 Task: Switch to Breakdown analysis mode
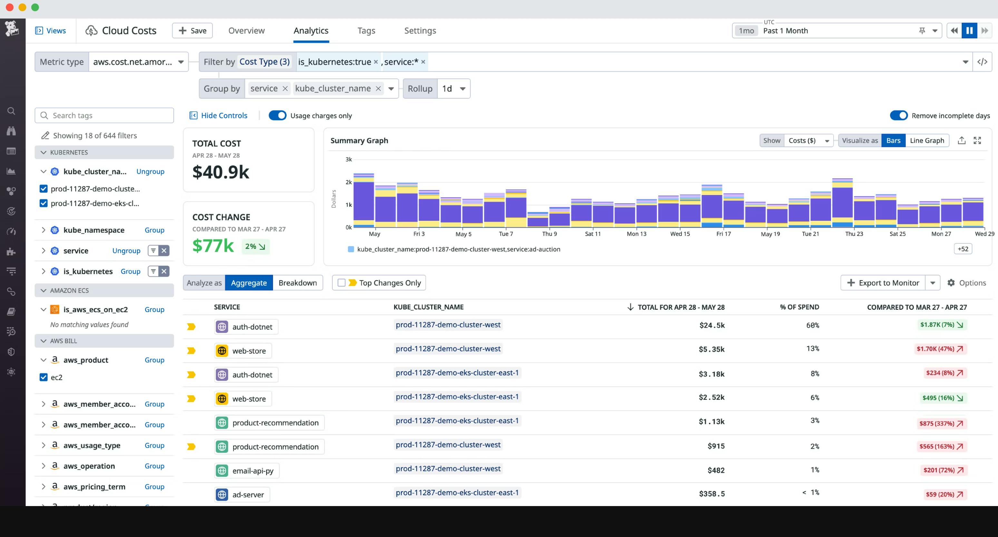[x=297, y=283]
